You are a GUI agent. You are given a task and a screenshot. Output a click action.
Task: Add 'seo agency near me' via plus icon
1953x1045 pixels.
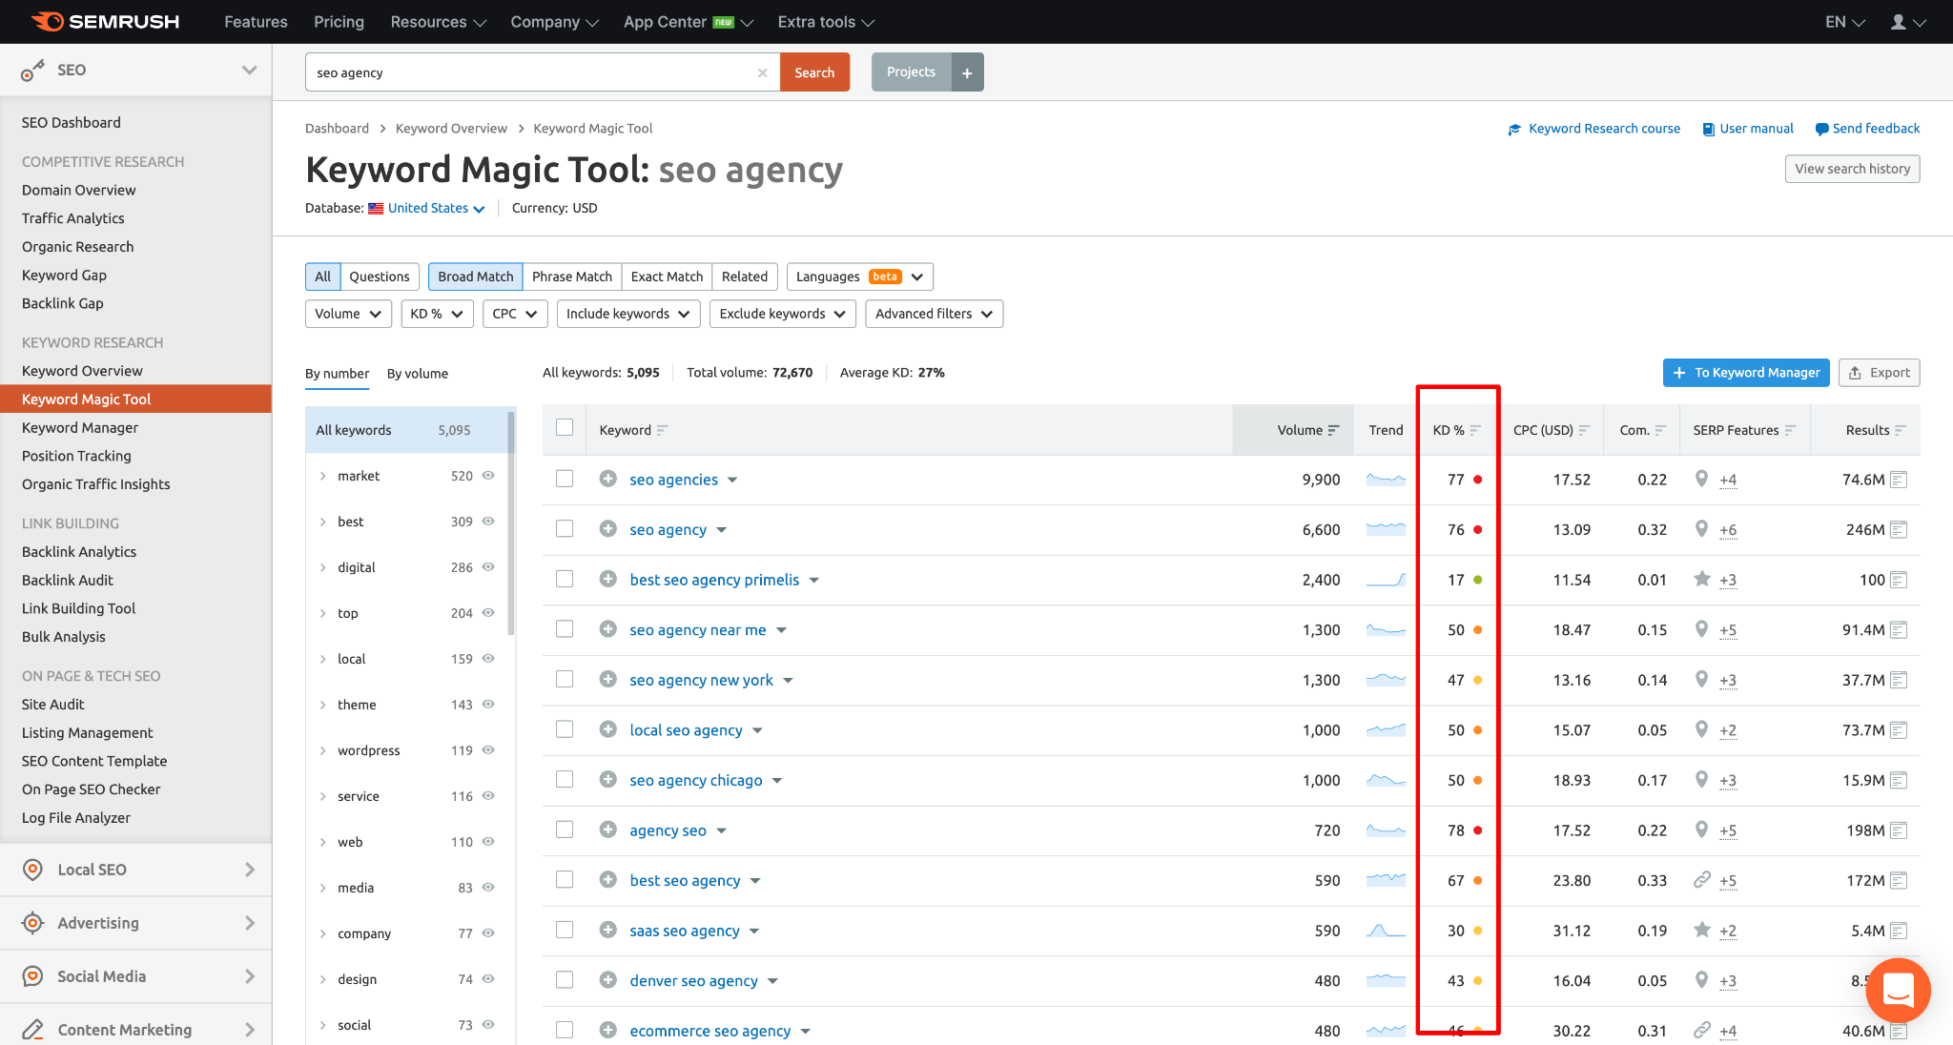(607, 629)
